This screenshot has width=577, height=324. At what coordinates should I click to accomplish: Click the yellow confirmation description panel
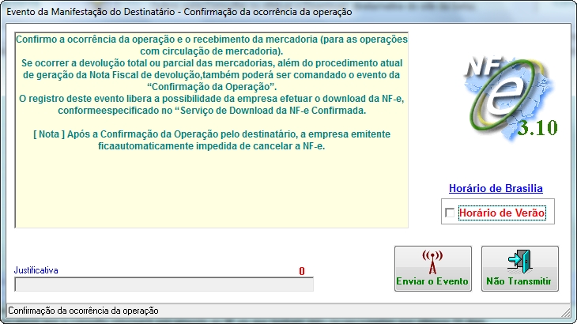click(211, 190)
